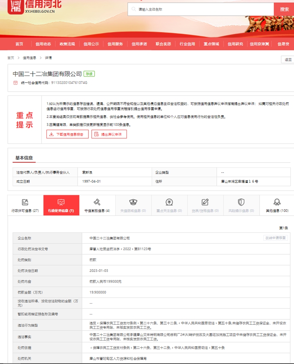This screenshot has width=294, height=364.
Task: Click the 返回 back button
Action: click(288, 60)
